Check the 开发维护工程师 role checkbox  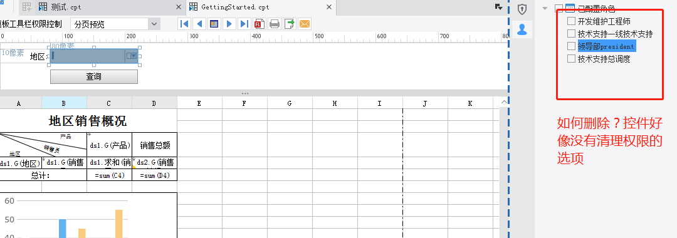tap(571, 21)
